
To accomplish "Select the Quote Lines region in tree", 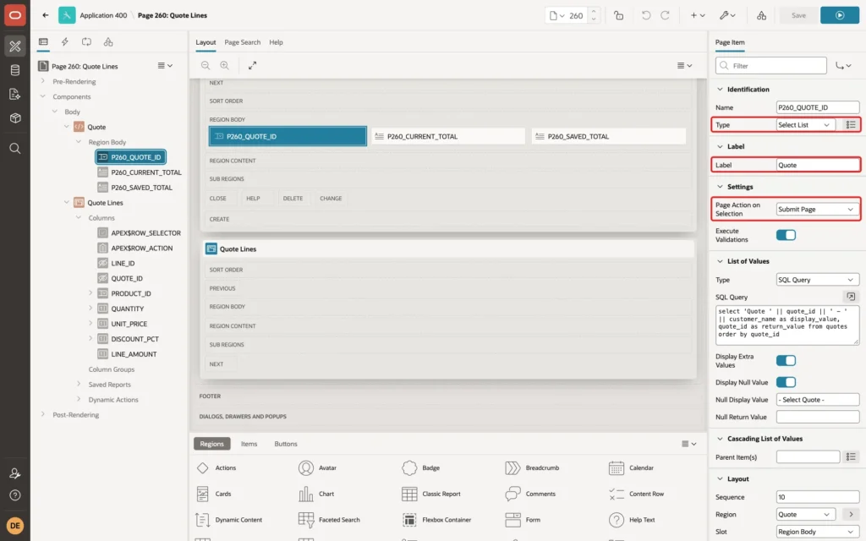I will pyautogui.click(x=105, y=203).
